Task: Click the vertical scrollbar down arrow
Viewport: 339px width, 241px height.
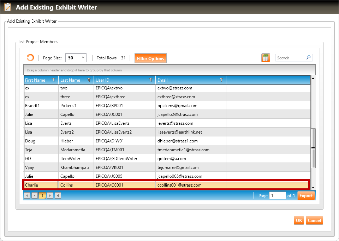Action: 313,188
